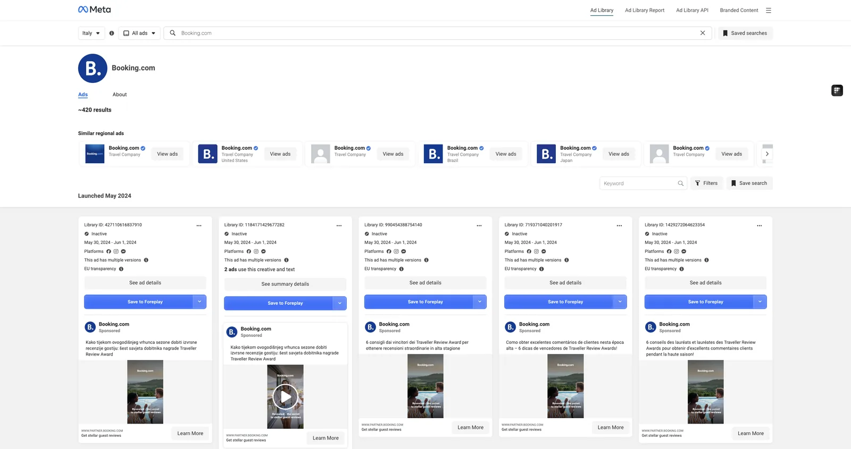Open options menu for ad 1184171429677282
The image size is (851, 449).
point(339,225)
